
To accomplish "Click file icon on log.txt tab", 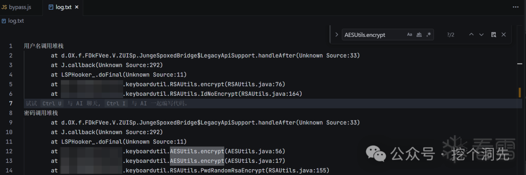I will coord(51,7).
